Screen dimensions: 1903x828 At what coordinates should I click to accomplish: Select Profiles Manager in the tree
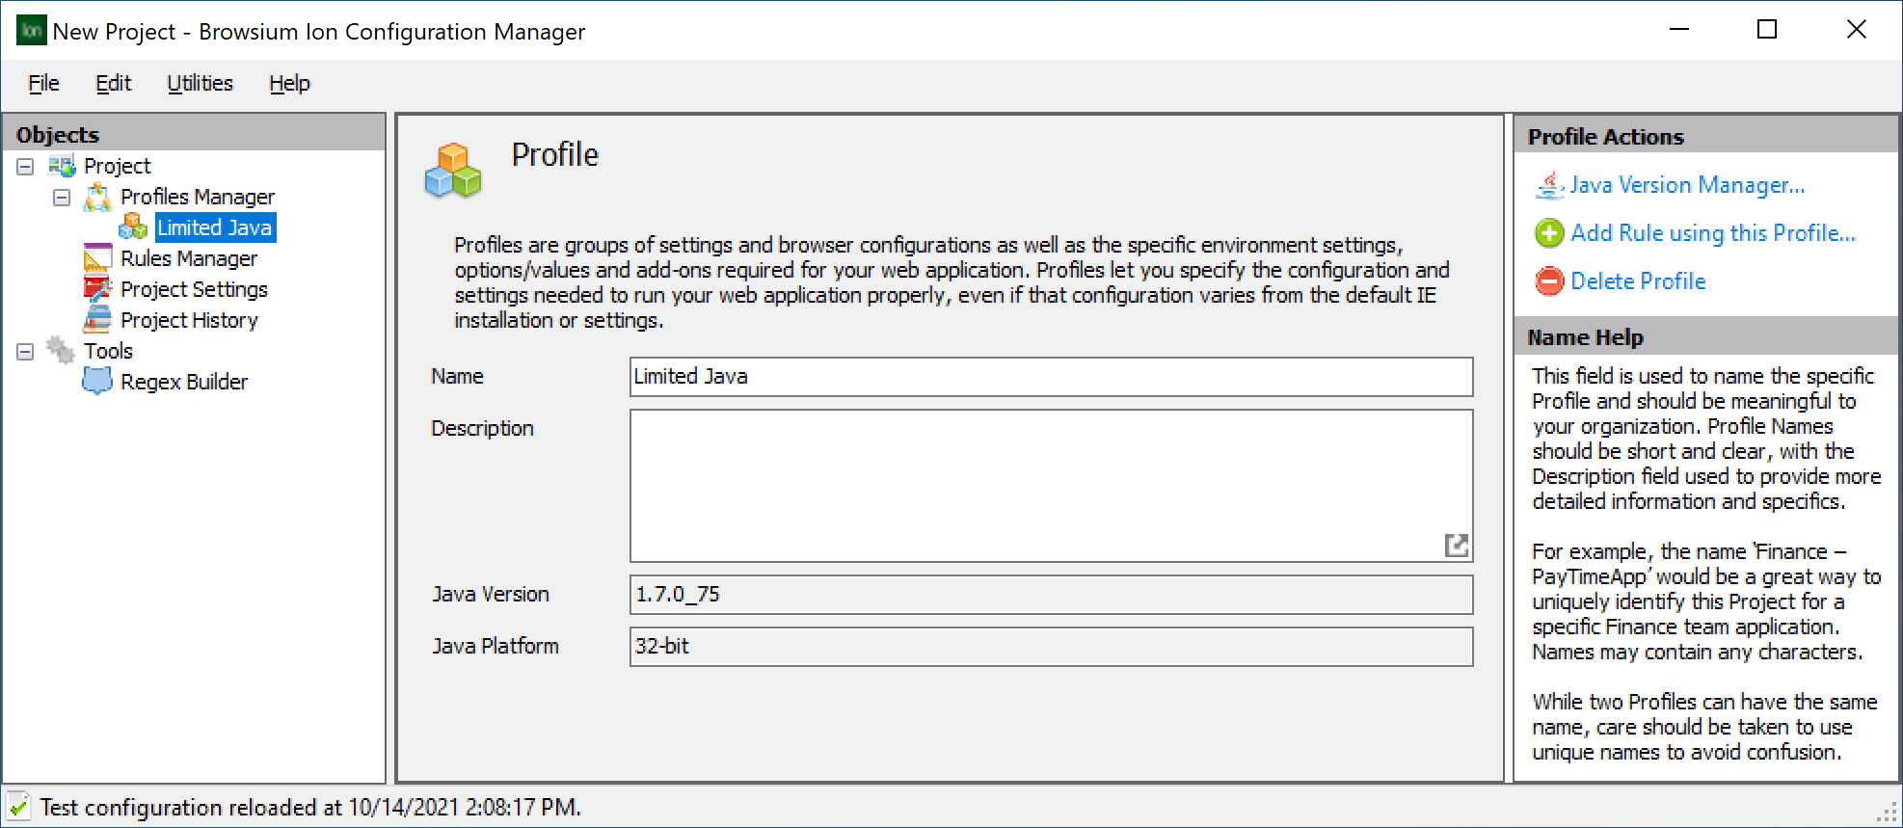coord(198,197)
